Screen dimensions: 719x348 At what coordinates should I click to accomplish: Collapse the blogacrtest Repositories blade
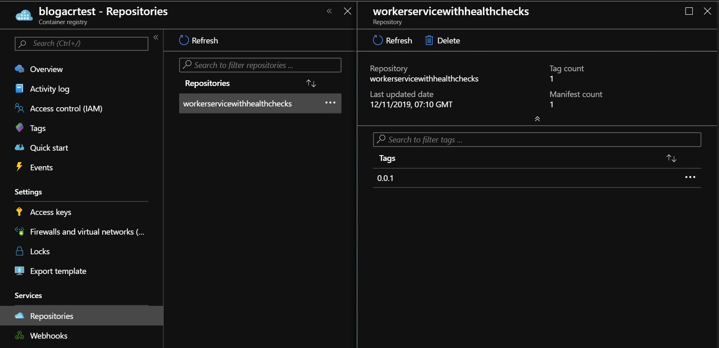click(329, 11)
